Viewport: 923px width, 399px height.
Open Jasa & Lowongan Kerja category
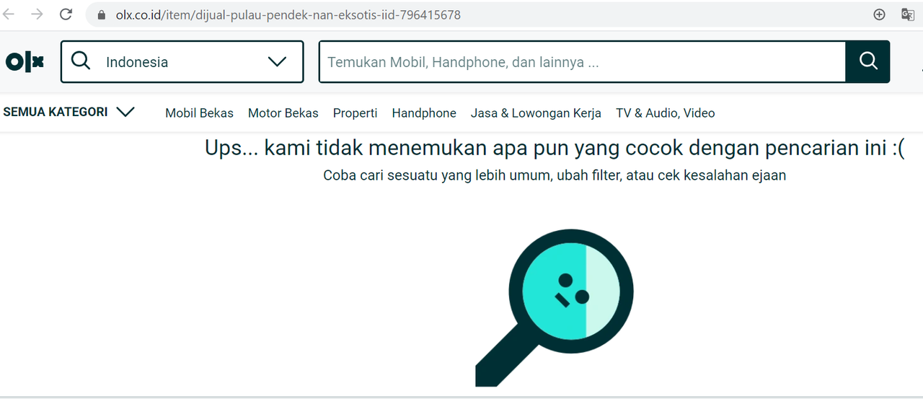536,113
